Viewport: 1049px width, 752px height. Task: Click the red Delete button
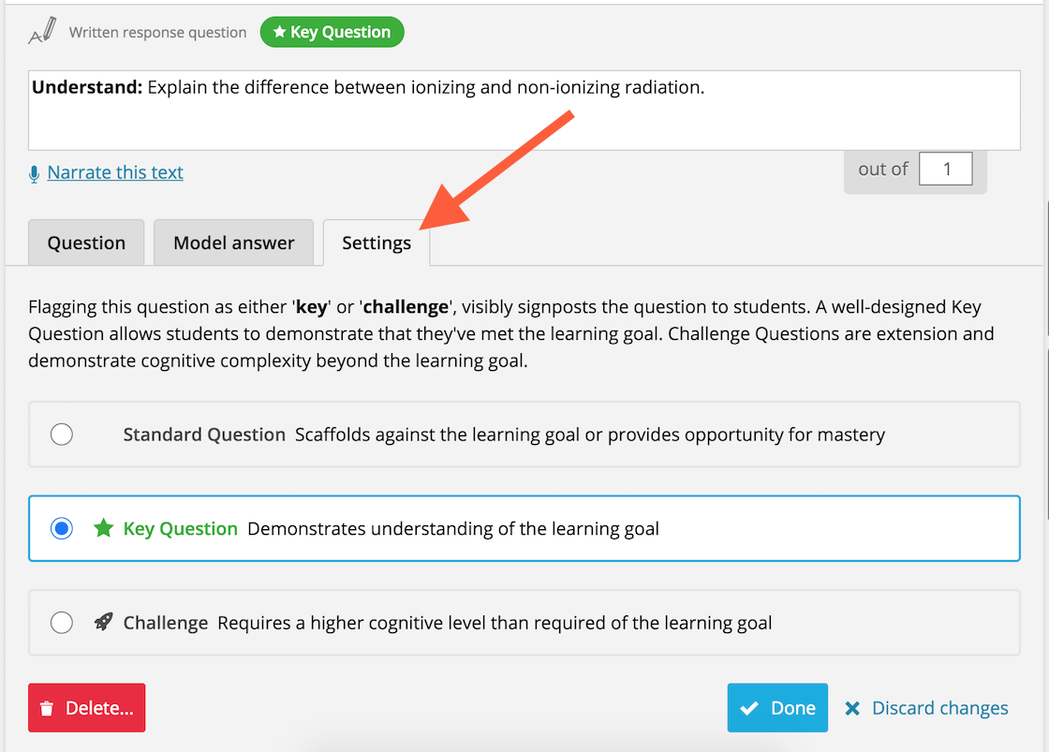coord(87,708)
